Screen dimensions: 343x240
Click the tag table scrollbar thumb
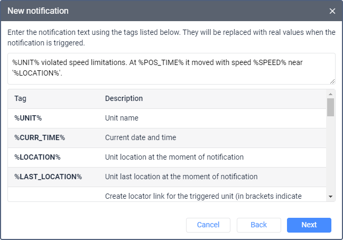(330, 107)
